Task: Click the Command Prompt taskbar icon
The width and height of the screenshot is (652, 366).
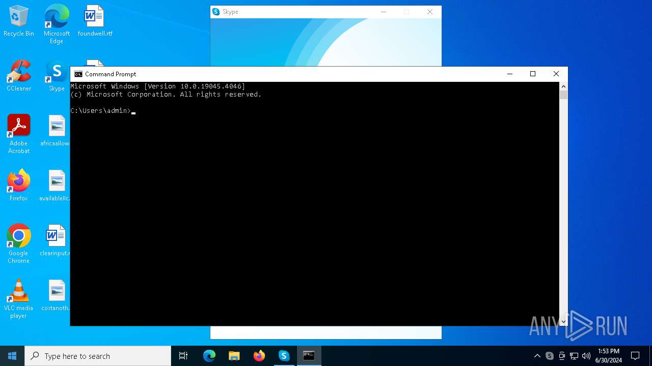Action: (x=309, y=356)
